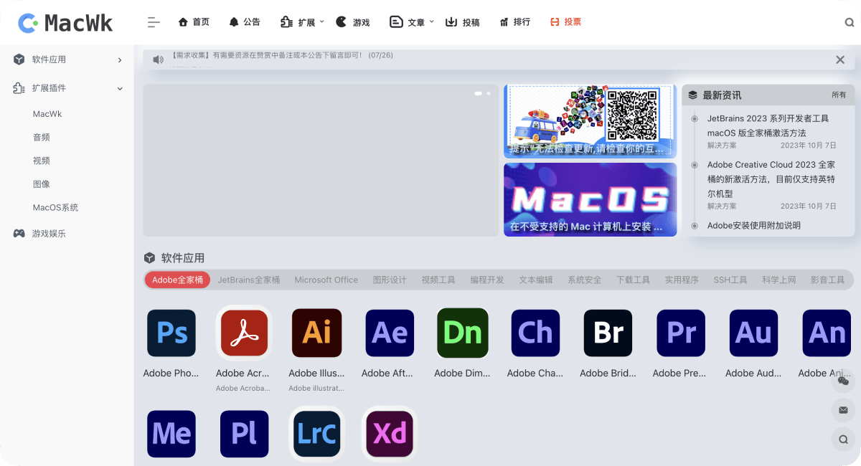The image size is (861, 466).
Task: Select the Adobe全家桶 tab
Action: (177, 280)
